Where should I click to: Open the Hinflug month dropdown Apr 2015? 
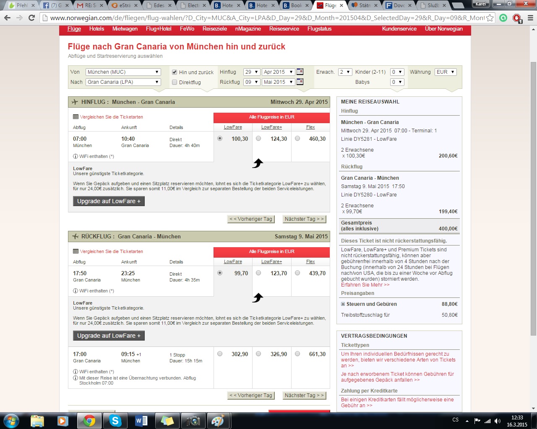coord(278,72)
